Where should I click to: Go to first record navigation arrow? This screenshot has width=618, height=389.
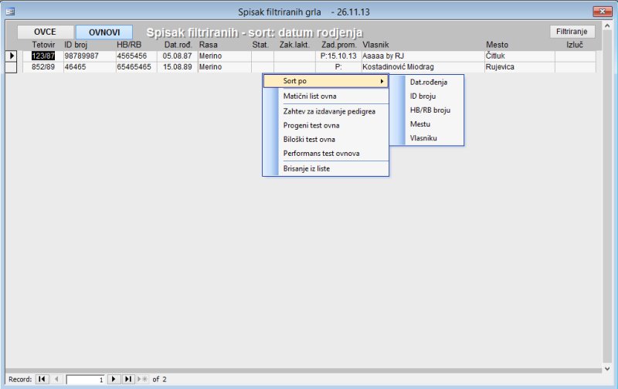[42, 379]
